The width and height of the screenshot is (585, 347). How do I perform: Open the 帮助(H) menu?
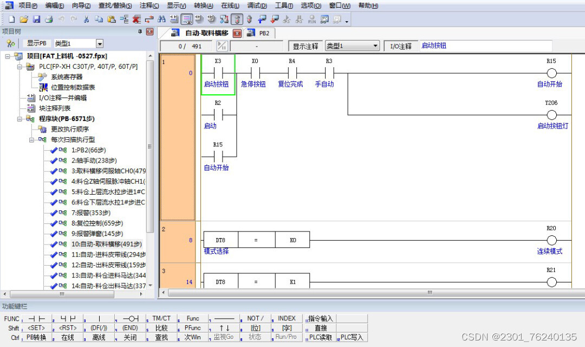pos(368,5)
